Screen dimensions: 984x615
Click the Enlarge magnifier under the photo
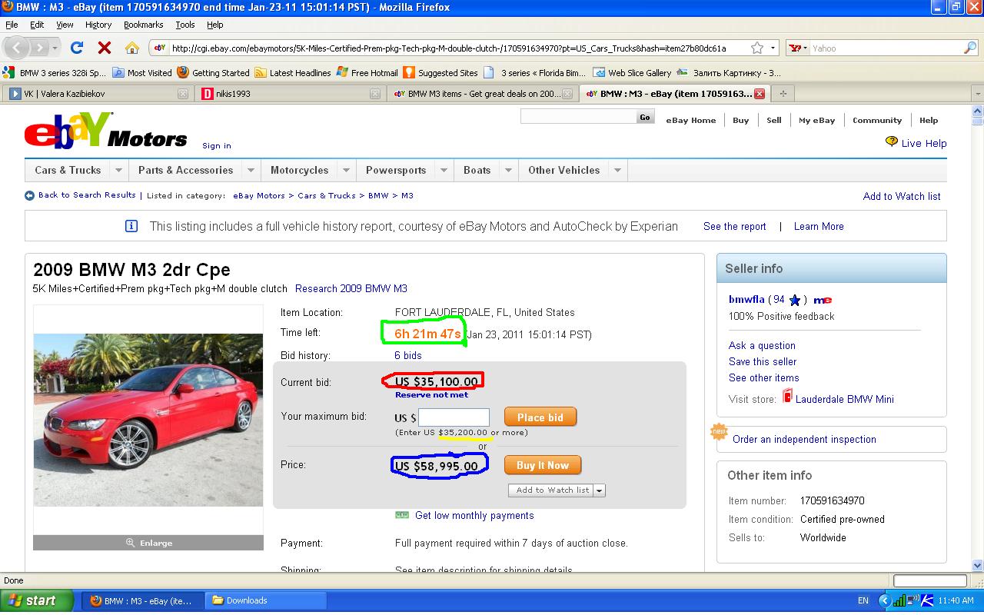131,543
